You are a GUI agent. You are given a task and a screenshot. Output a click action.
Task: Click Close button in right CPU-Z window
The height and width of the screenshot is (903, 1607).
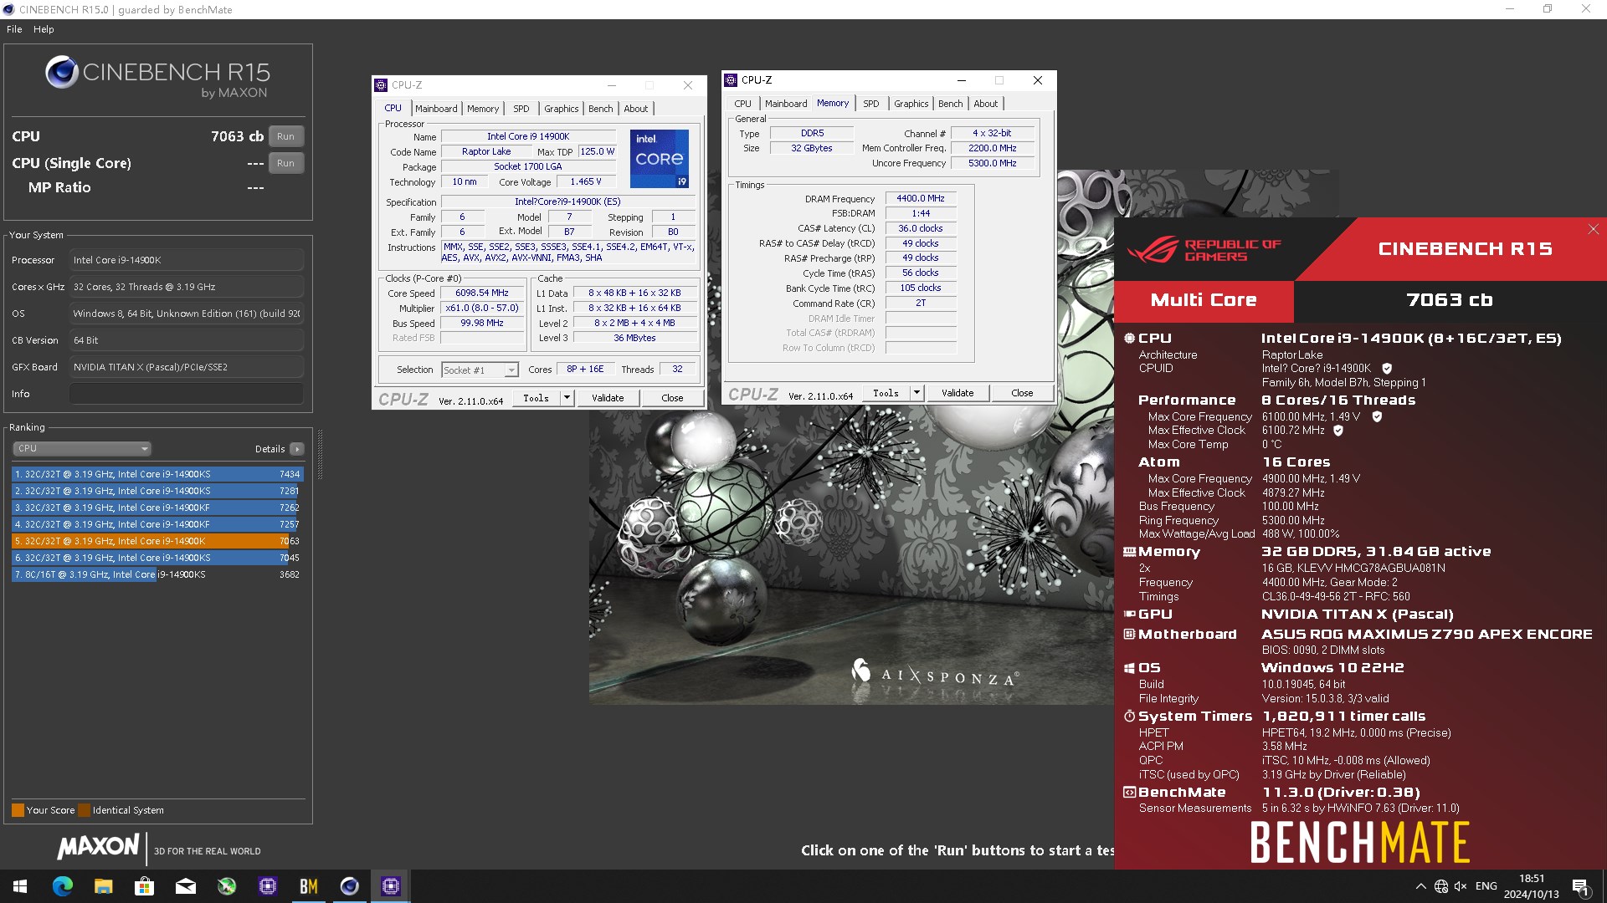pyautogui.click(x=1022, y=393)
